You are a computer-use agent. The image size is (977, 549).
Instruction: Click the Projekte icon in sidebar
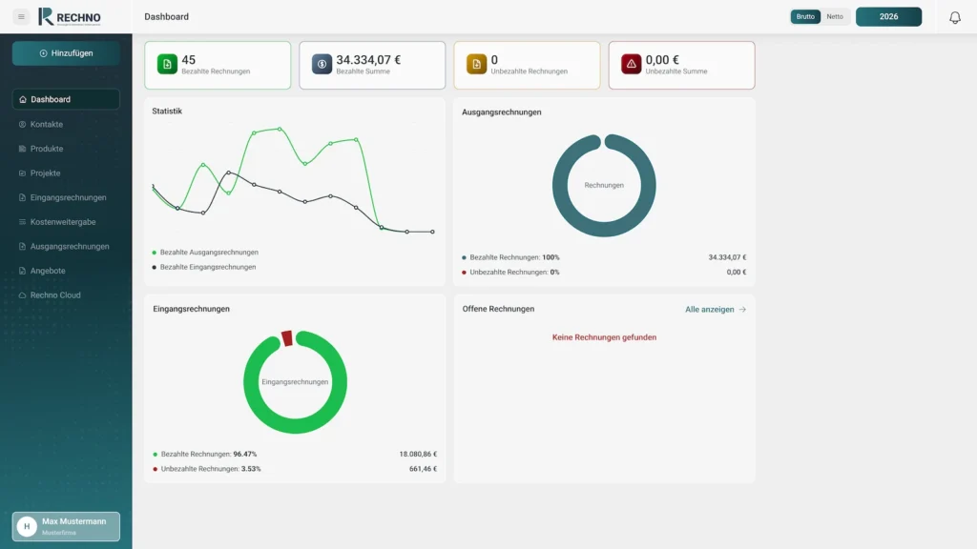point(23,173)
